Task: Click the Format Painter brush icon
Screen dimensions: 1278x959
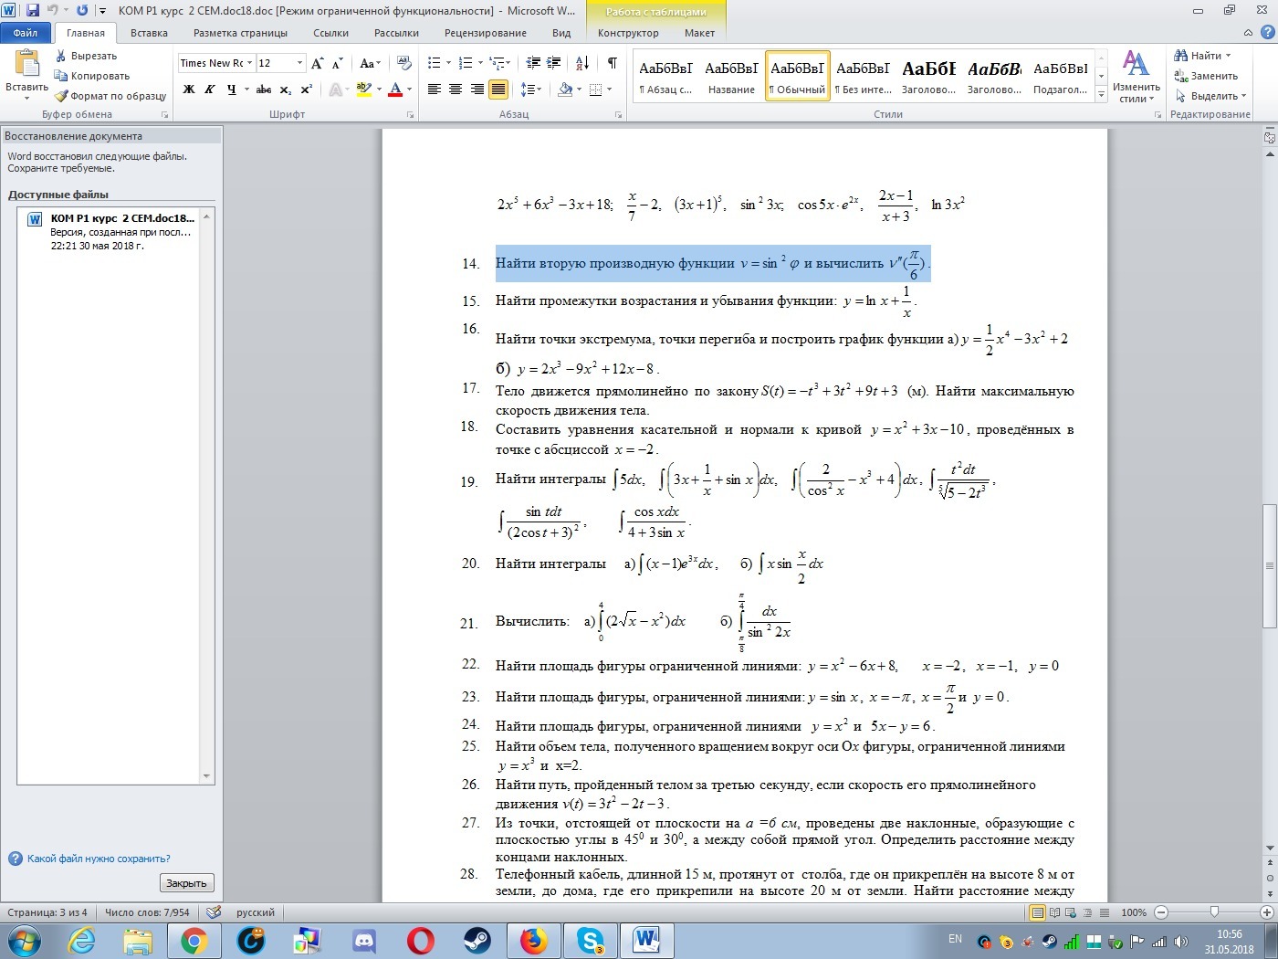Action: pos(61,96)
